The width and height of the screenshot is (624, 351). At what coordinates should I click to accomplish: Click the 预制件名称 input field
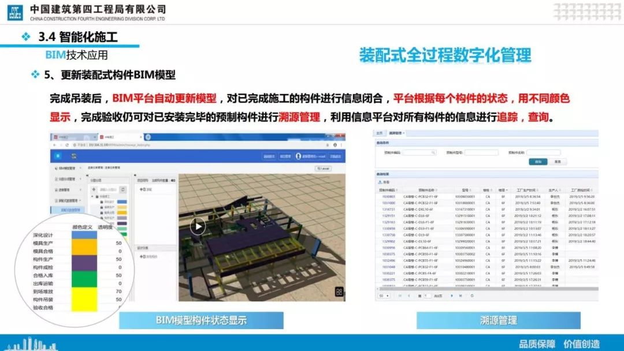click(544, 152)
